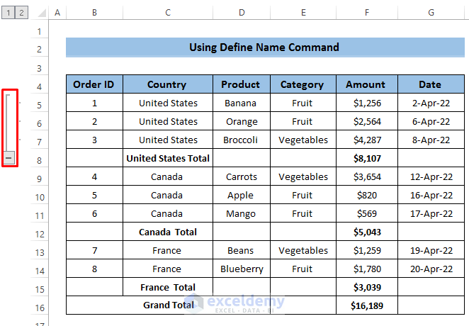This screenshot has height=326, width=469.
Task: Select row 16 header
Action: 39,308
